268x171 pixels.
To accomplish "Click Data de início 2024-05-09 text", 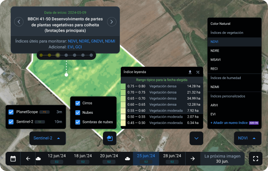I will click(65, 12).
